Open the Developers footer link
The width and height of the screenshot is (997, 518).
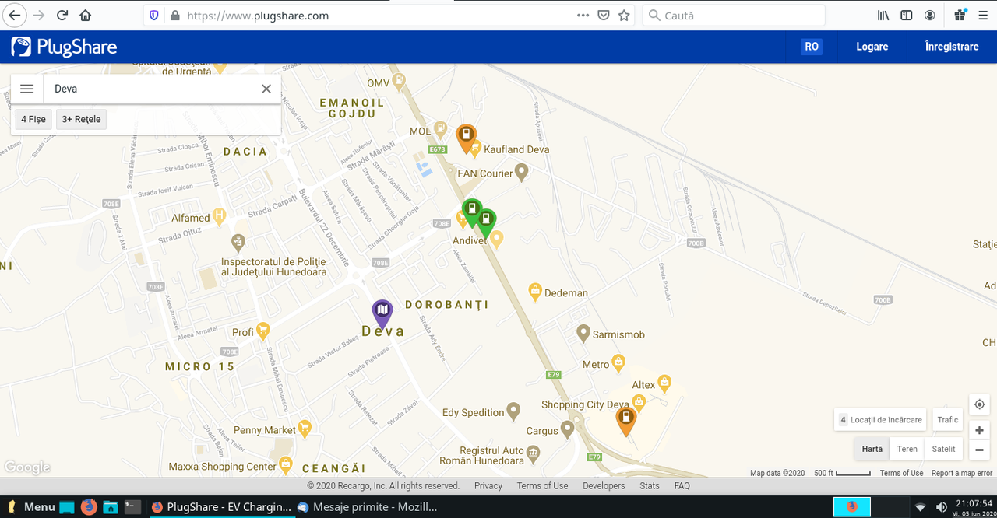604,485
